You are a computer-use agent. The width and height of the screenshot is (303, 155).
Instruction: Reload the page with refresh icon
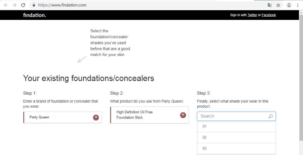point(23,5)
